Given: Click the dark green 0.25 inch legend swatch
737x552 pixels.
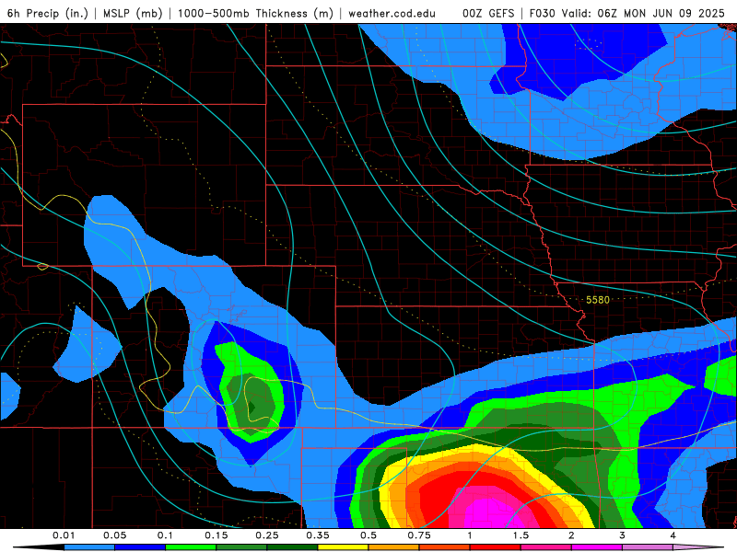Looking at the screenshot, I should [292, 547].
